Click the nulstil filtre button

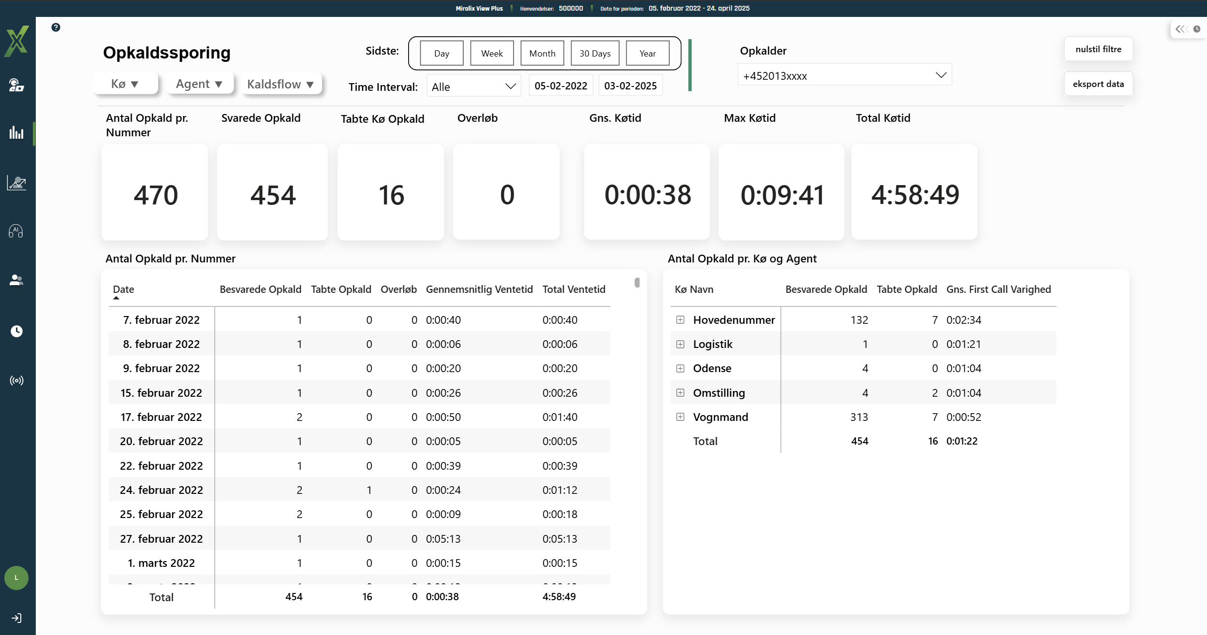1098,49
